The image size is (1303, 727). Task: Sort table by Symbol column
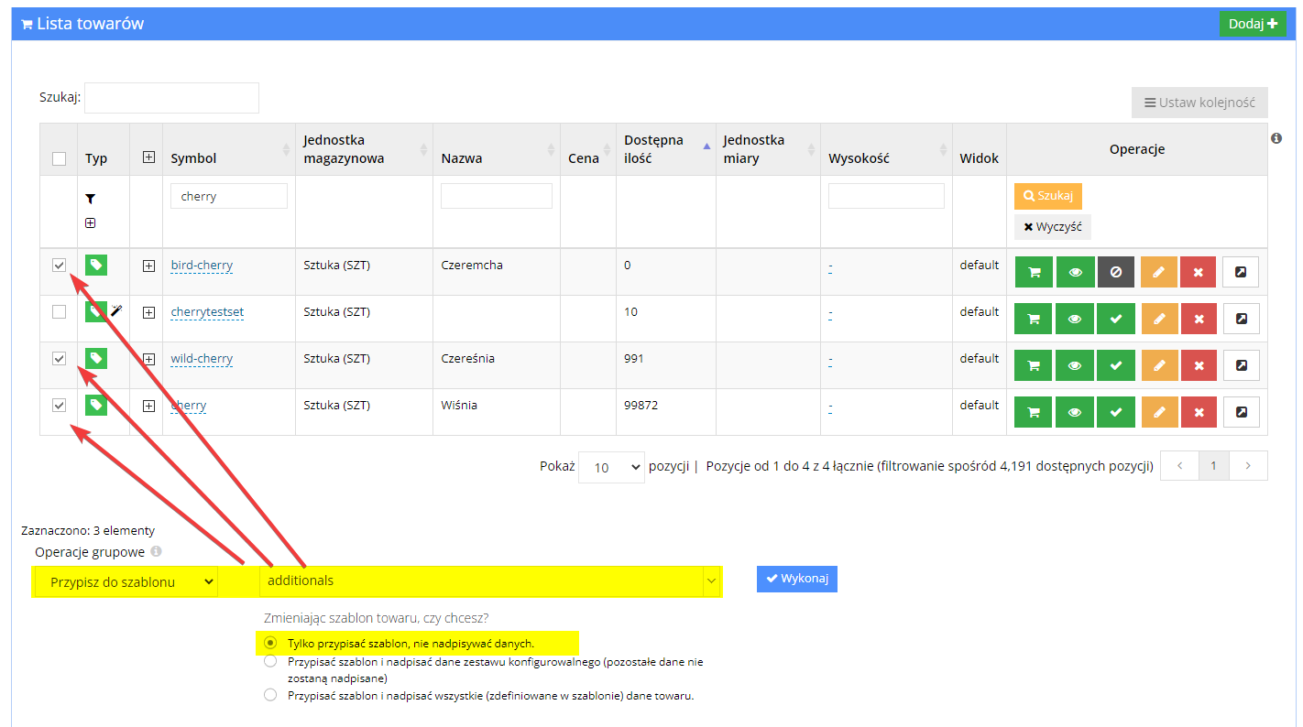[228, 149]
